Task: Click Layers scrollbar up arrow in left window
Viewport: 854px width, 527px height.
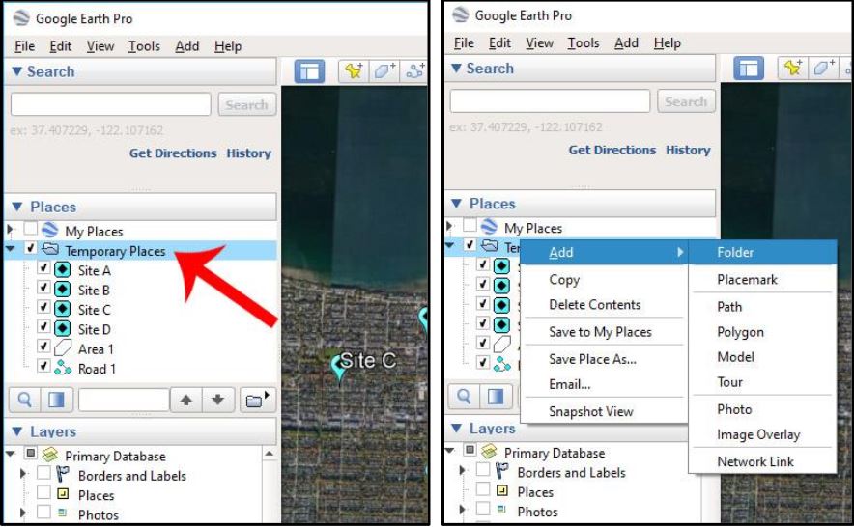Action: [270, 453]
